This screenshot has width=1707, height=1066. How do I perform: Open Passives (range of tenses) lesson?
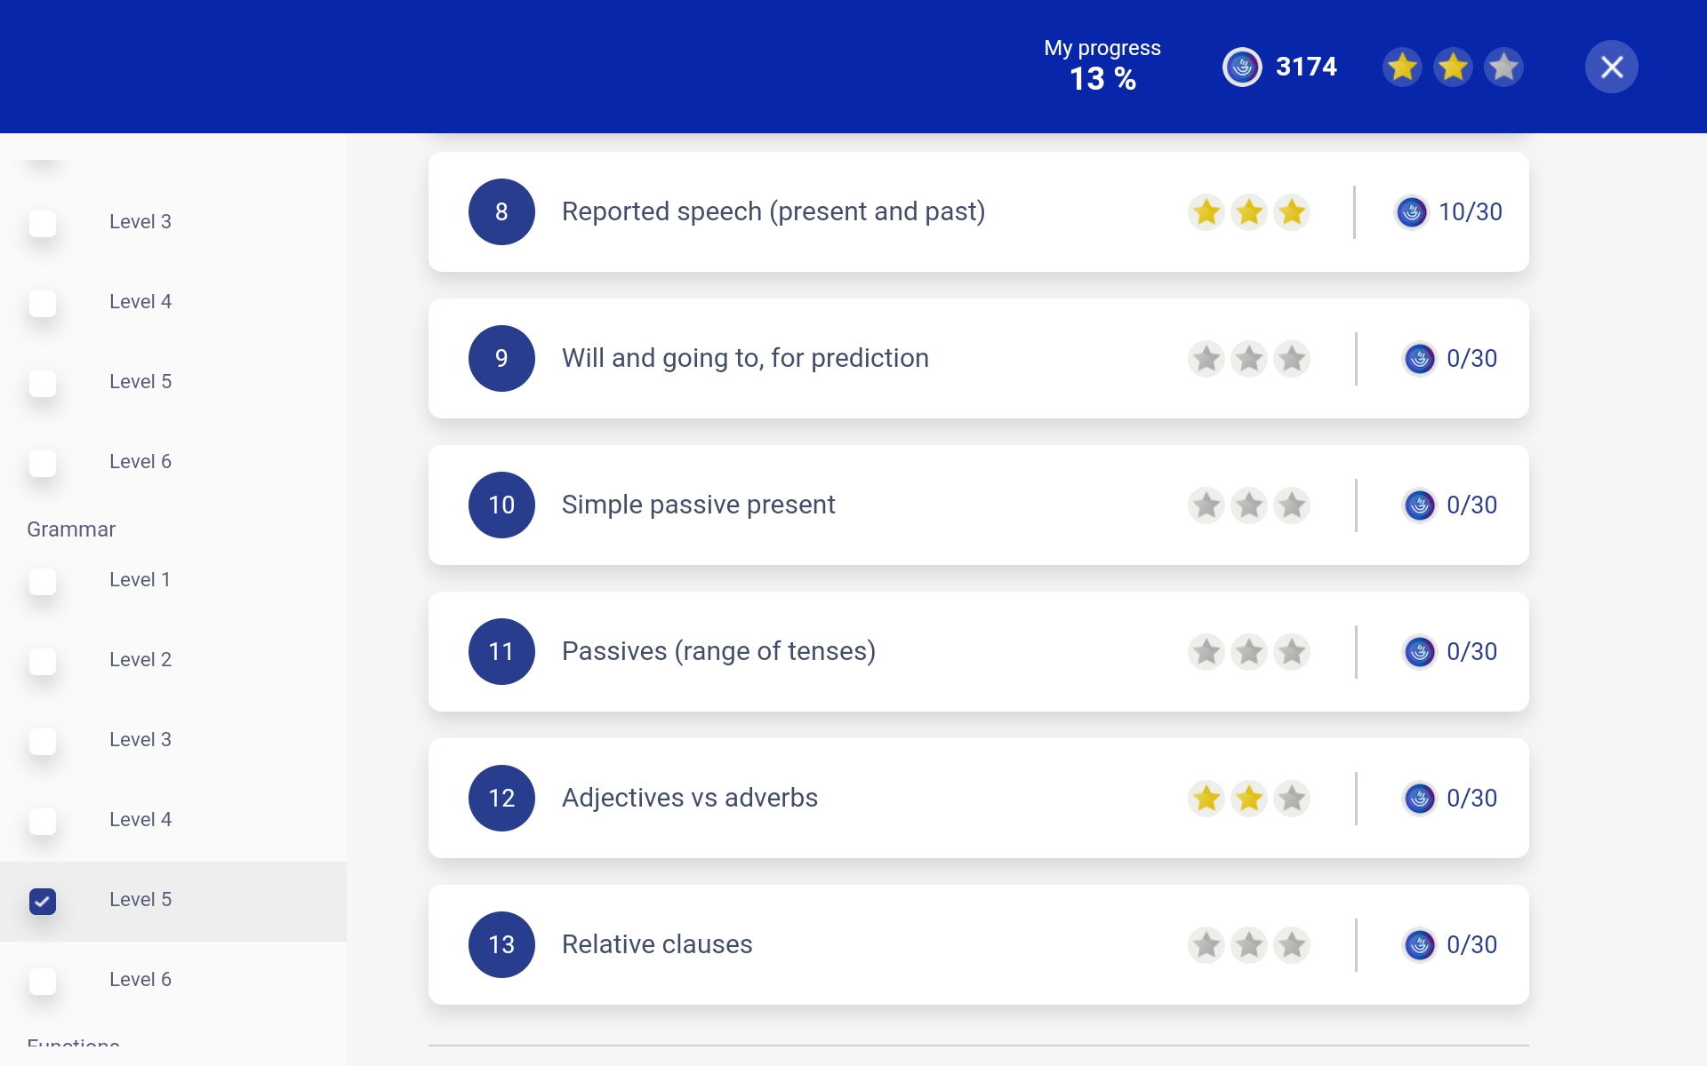718,651
